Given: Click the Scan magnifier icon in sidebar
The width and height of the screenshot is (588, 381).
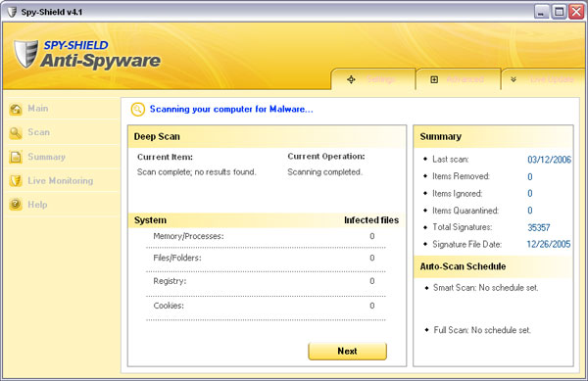Looking at the screenshot, I should pos(16,132).
